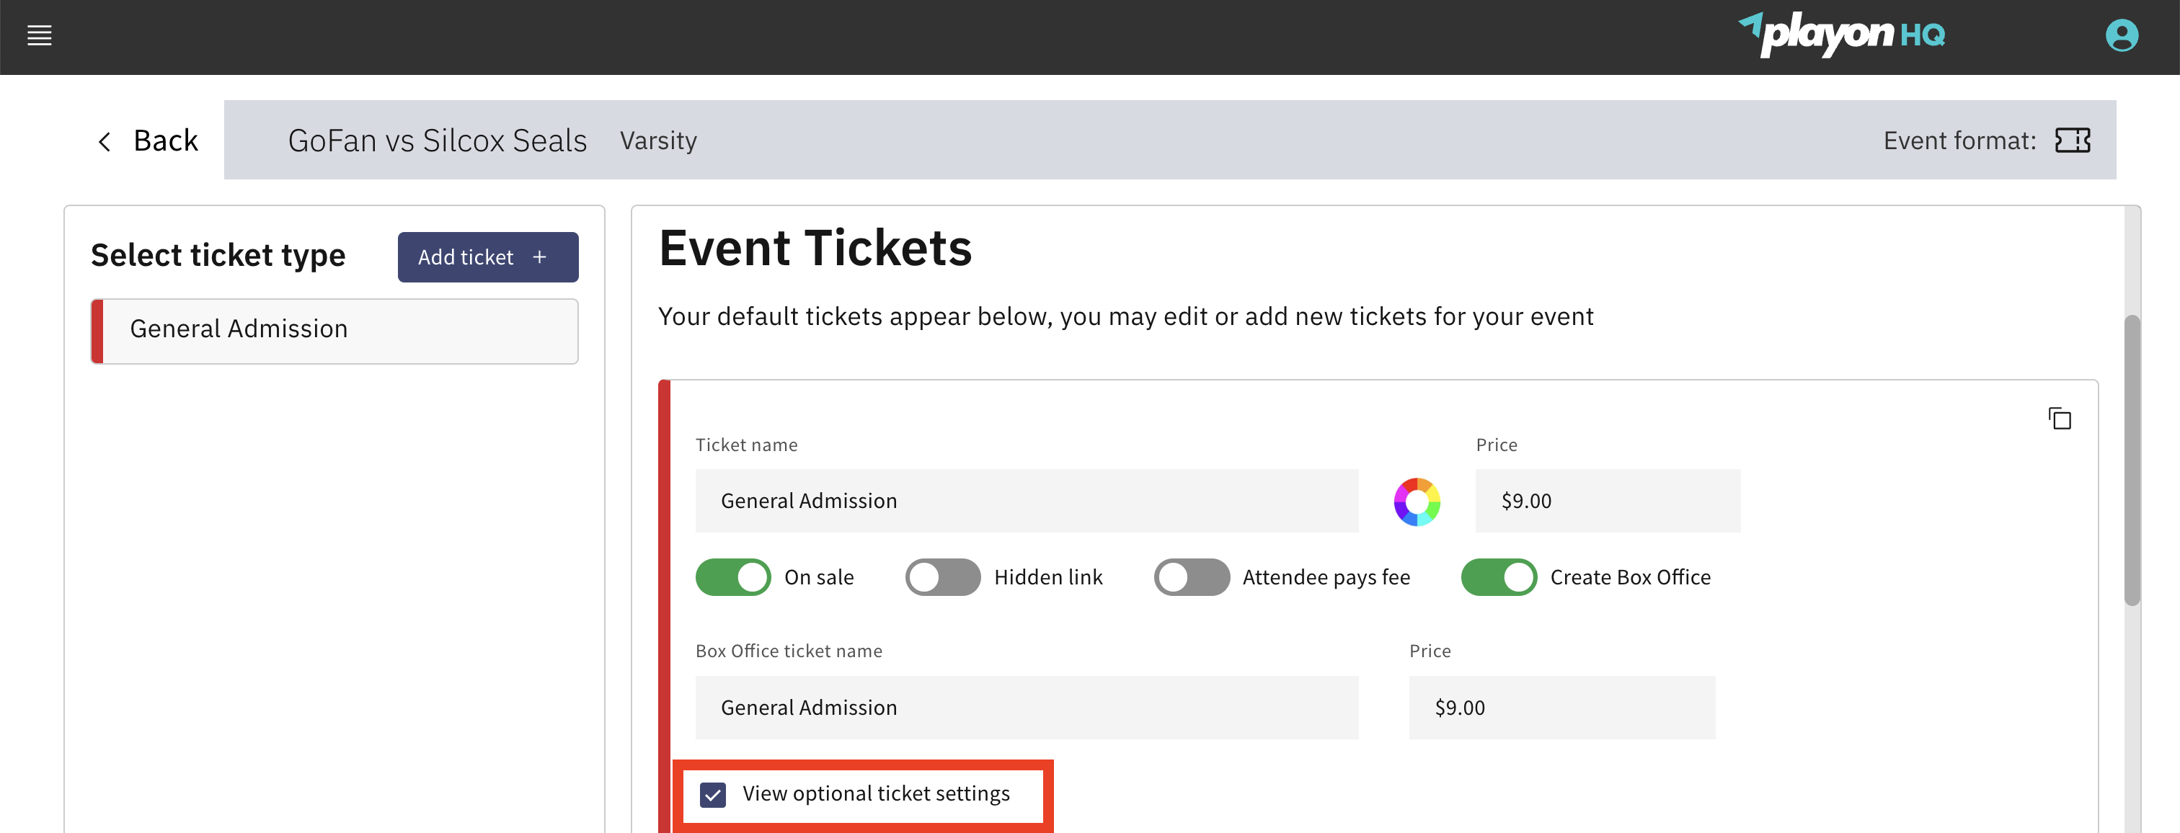Switch to the Varsity label
Image resolution: width=2180 pixels, height=833 pixels.
658,141
